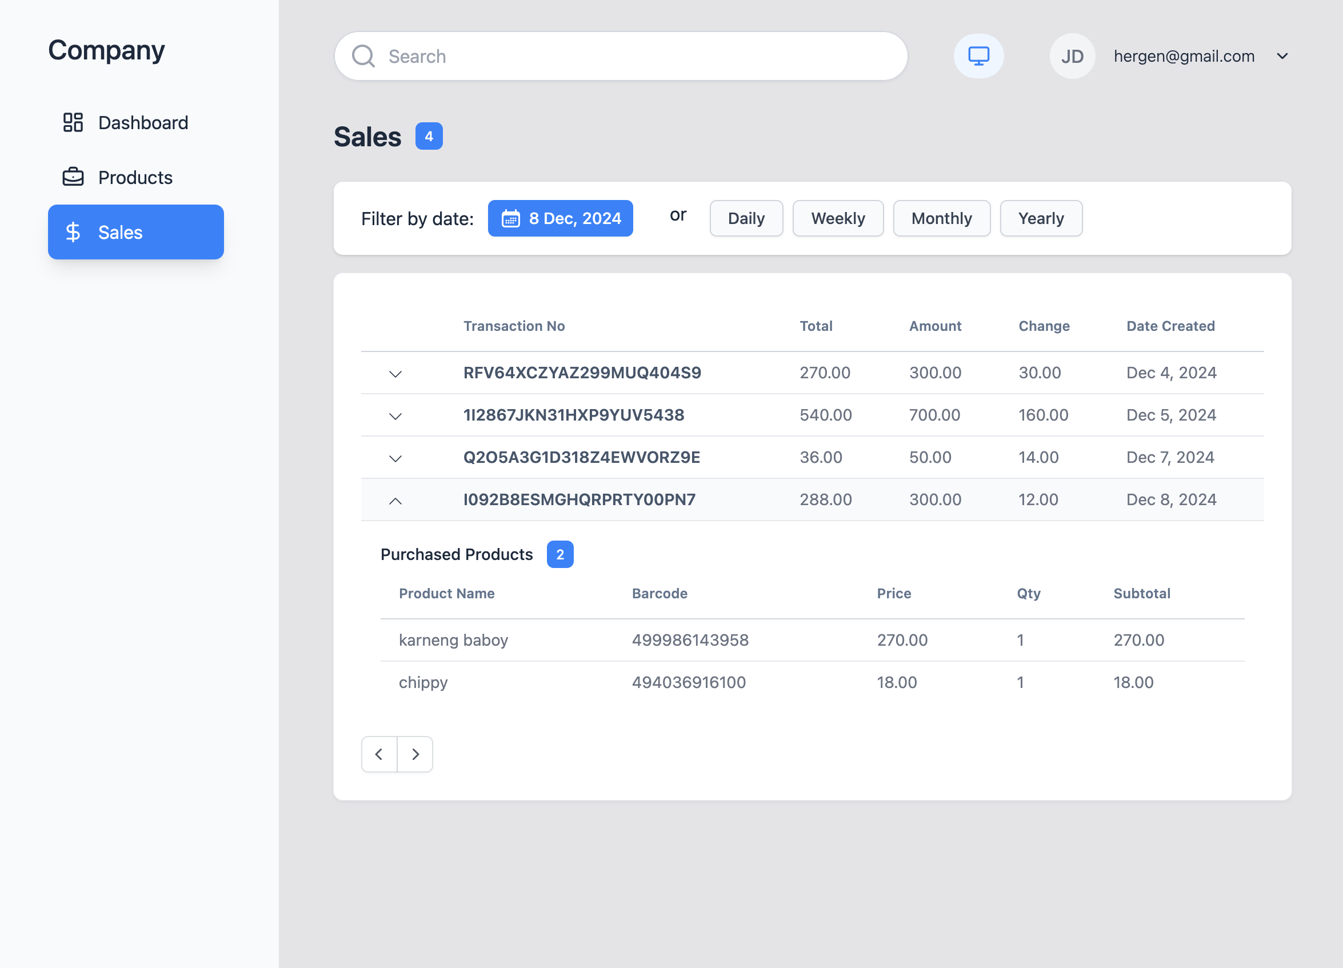Click the calendar icon in the date filter

point(510,218)
